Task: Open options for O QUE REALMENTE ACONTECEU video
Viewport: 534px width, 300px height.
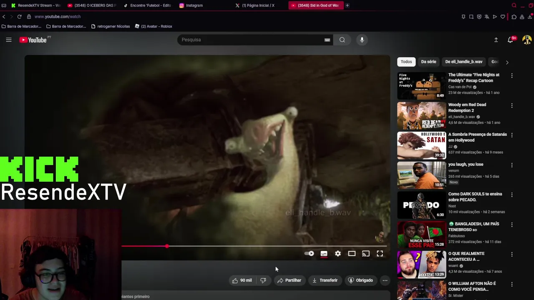Action: [512, 254]
